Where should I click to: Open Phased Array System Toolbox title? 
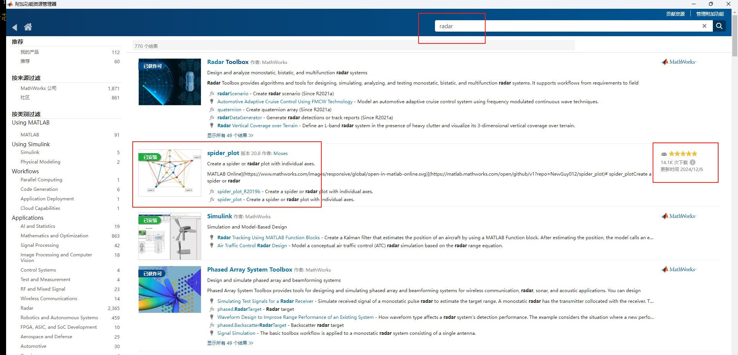click(x=250, y=269)
